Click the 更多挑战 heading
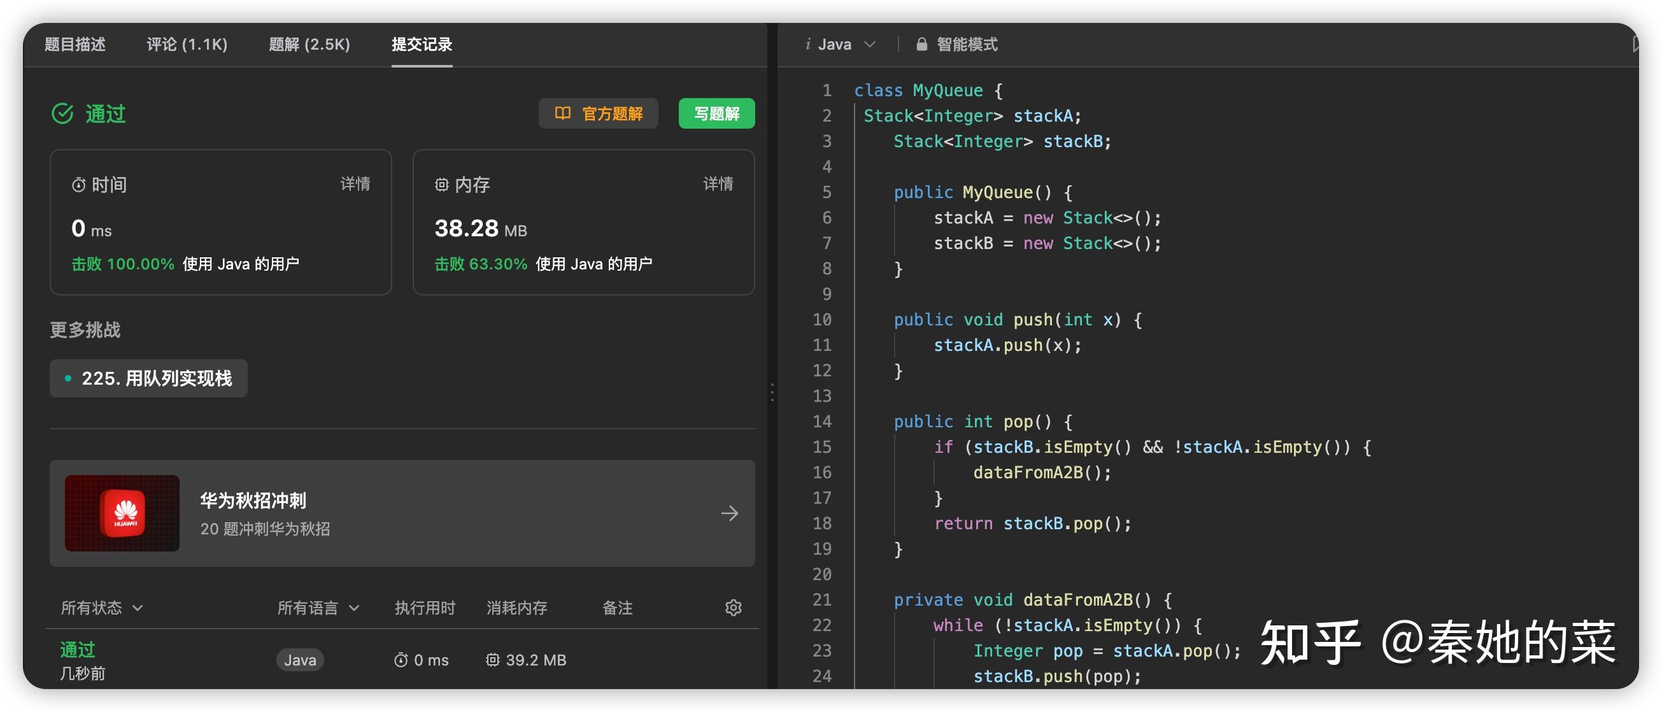1662x712 pixels. [x=85, y=330]
